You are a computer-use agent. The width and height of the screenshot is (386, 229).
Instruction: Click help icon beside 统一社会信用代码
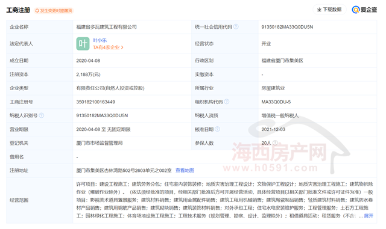click(x=236, y=26)
